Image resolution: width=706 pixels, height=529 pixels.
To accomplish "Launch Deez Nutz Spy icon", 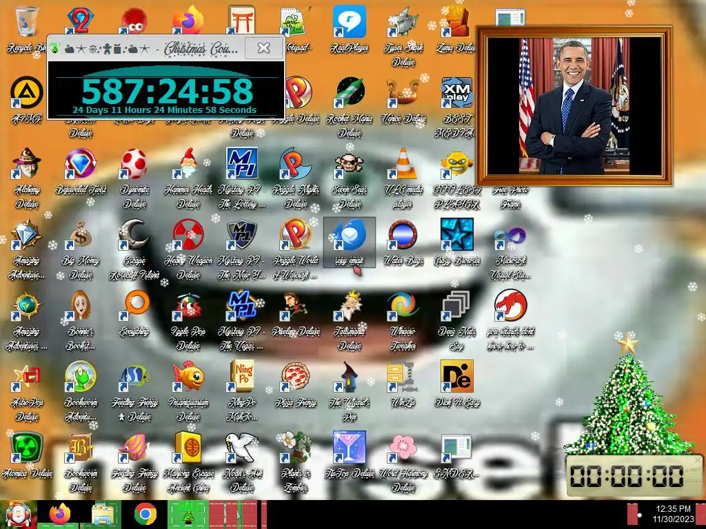I will 456,305.
